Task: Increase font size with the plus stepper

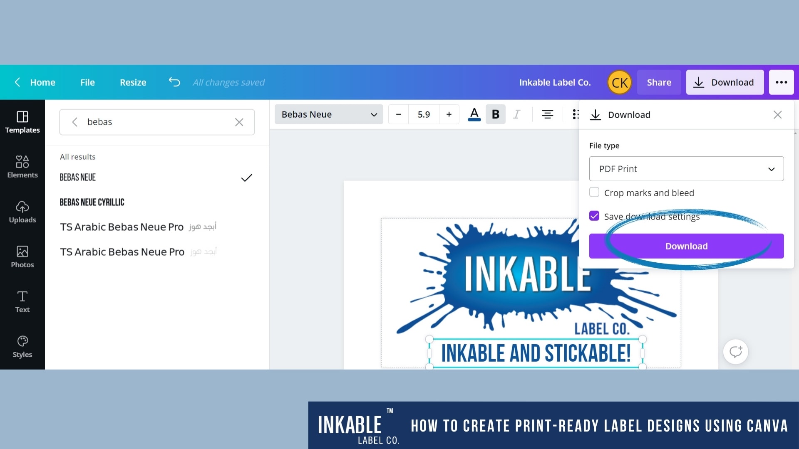Action: tap(449, 114)
